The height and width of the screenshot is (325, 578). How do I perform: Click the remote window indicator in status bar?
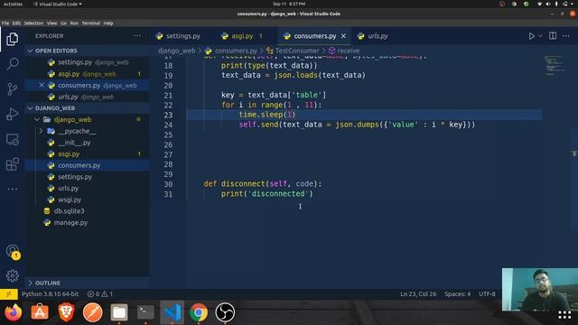point(8,294)
